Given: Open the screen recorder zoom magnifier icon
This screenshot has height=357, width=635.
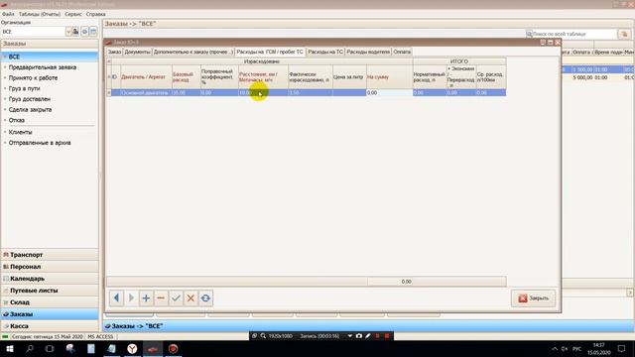Looking at the screenshot, I should click(263, 336).
